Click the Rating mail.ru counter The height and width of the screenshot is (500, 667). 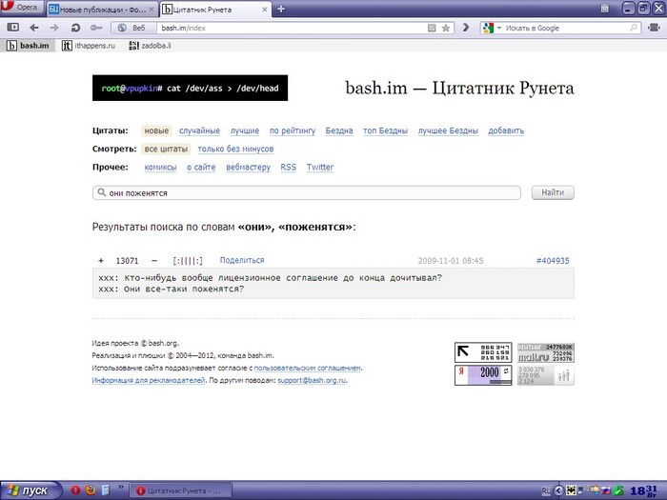pos(545,352)
